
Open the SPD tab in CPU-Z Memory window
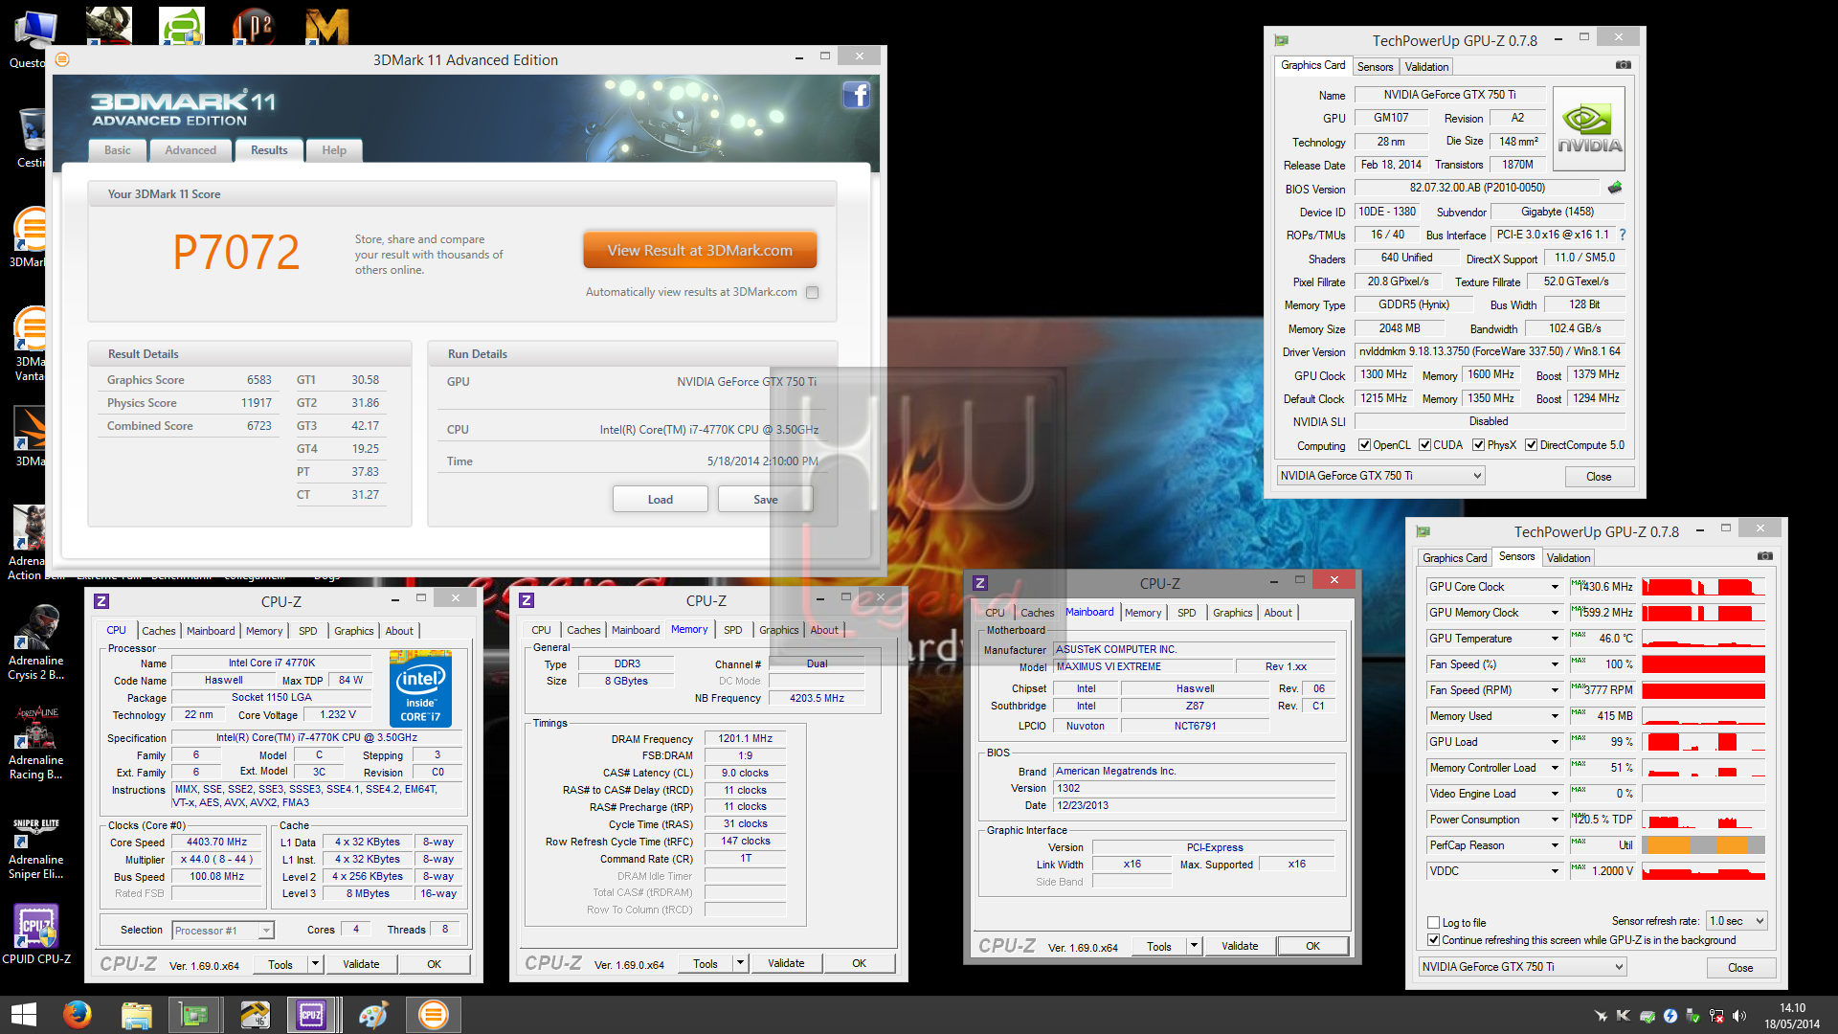(x=733, y=630)
